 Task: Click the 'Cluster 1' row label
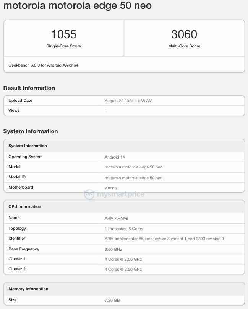pyautogui.click(x=17, y=259)
